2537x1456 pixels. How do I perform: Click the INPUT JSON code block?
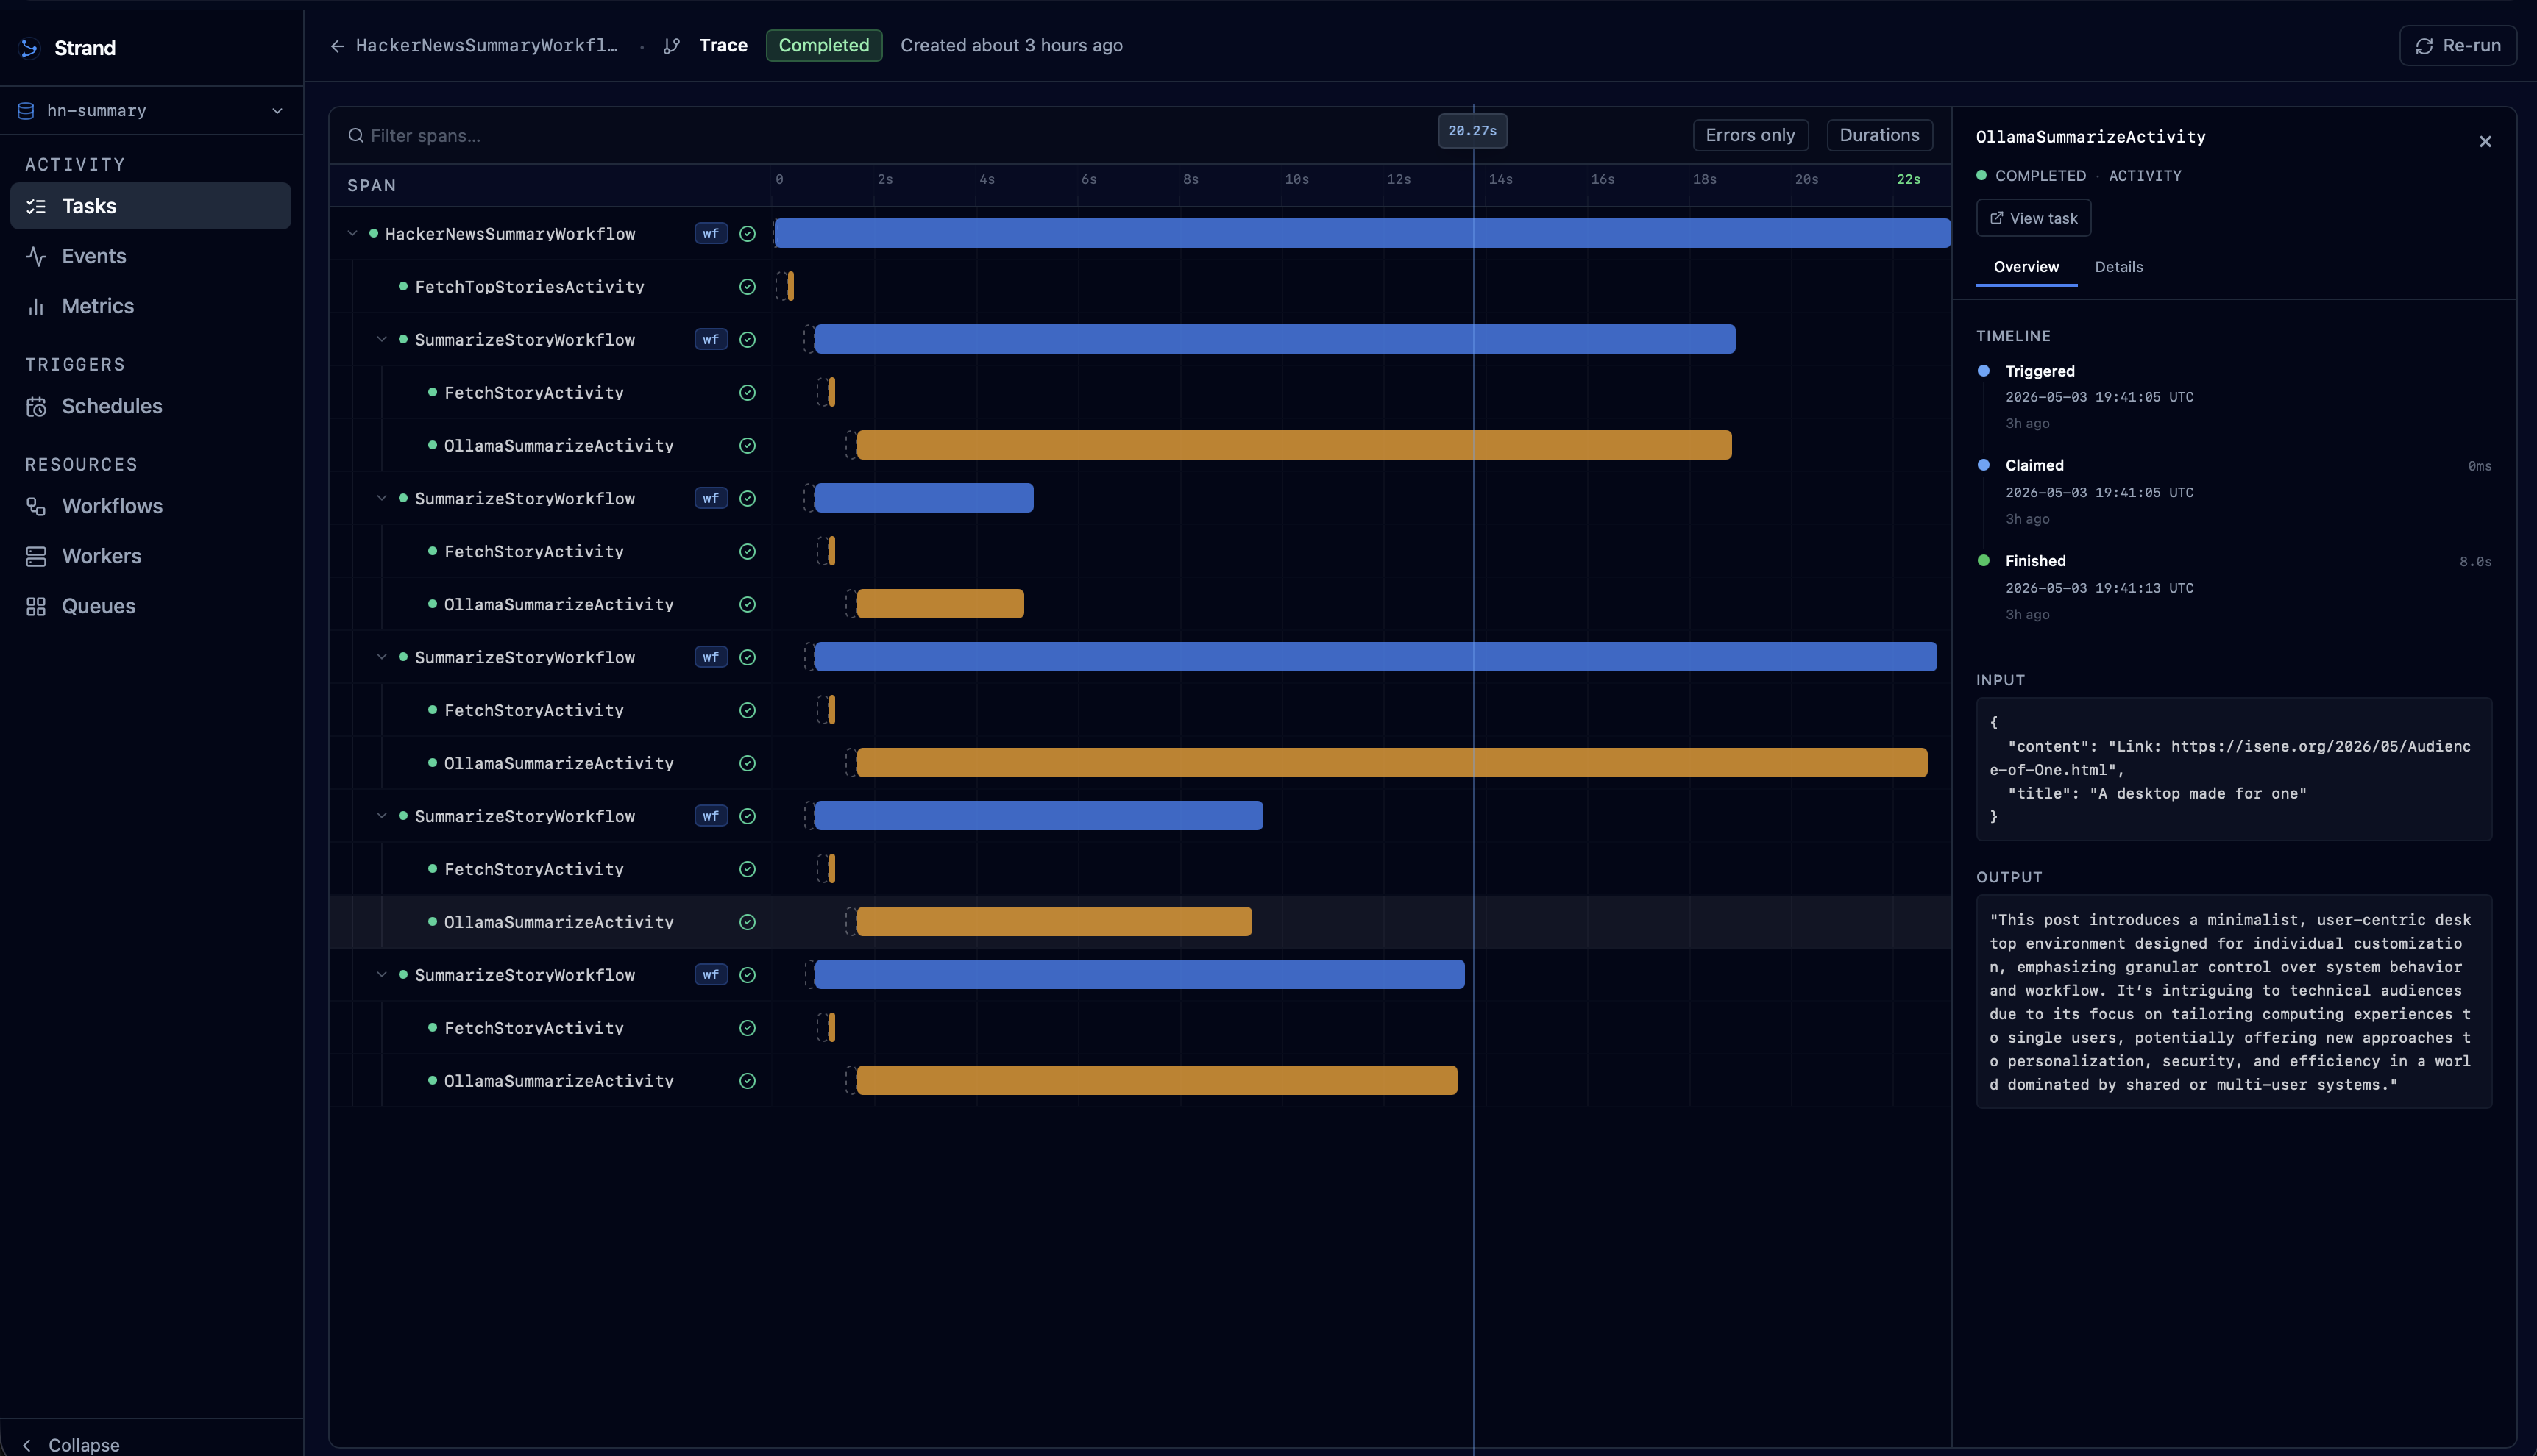coord(2234,769)
